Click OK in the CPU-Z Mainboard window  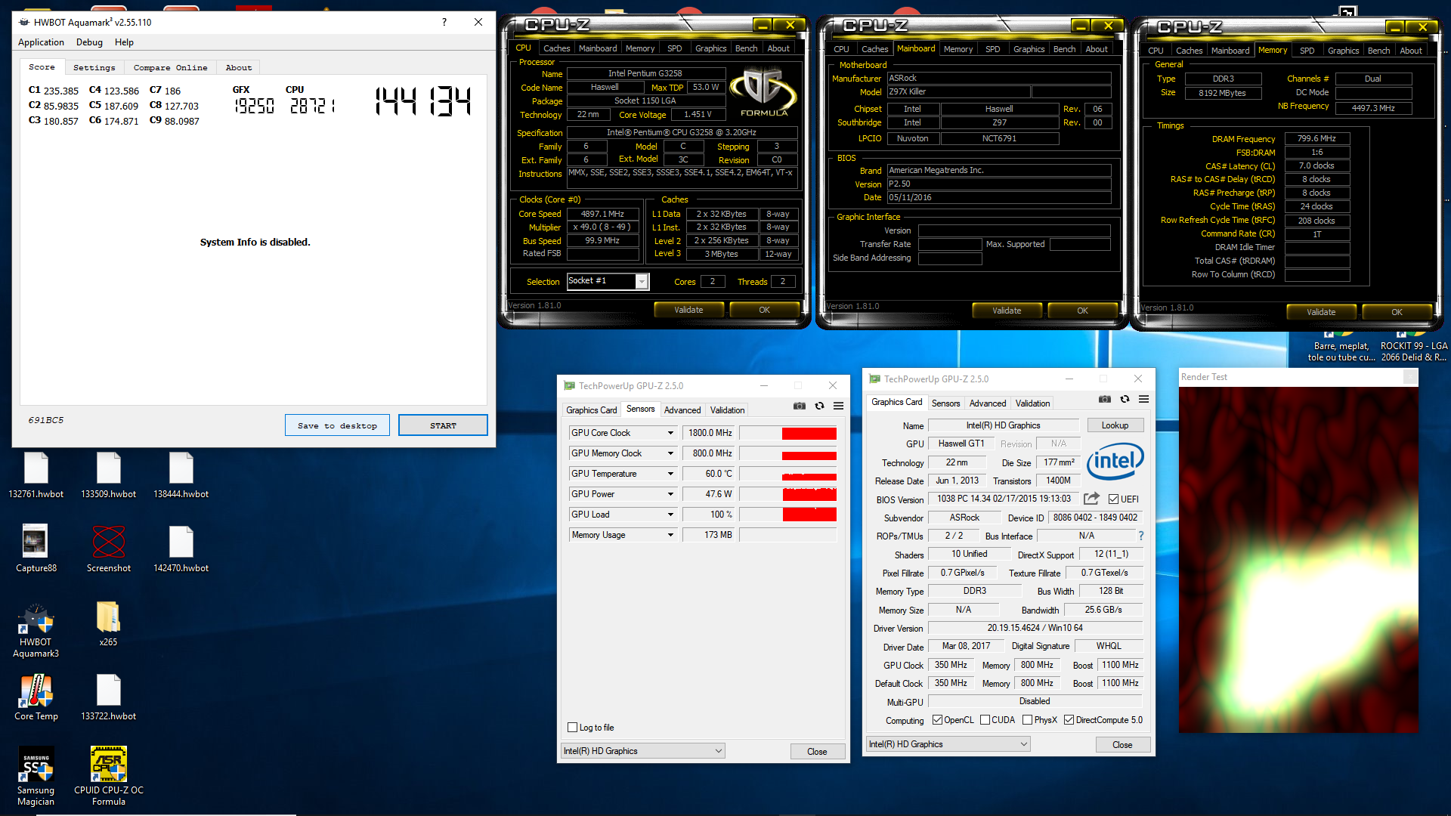pyautogui.click(x=1082, y=311)
